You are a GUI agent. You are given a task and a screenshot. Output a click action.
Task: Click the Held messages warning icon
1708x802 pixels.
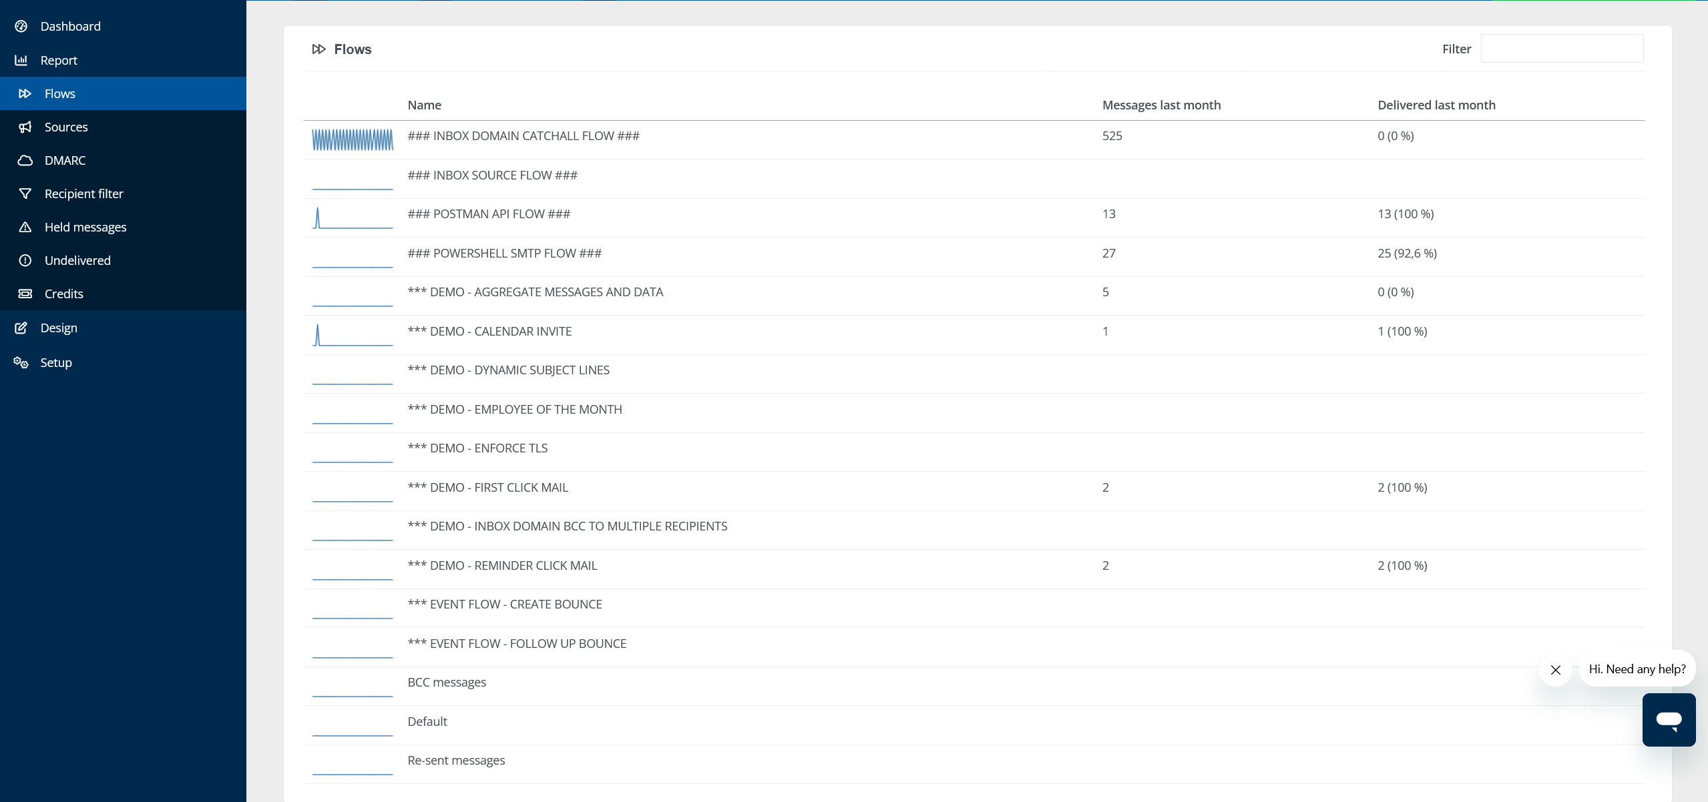pos(25,227)
